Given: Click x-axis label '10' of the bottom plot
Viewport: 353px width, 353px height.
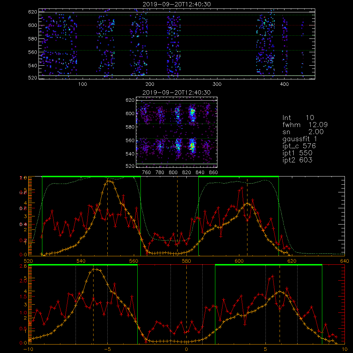Looking at the screenshot, I should pos(345,349).
